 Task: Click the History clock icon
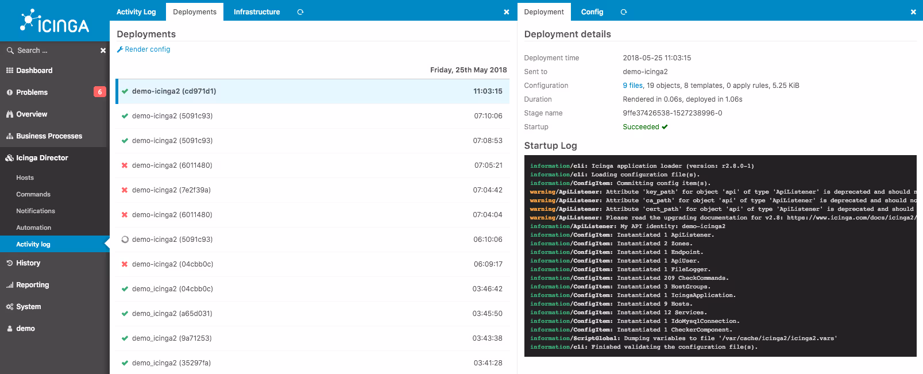coord(10,263)
